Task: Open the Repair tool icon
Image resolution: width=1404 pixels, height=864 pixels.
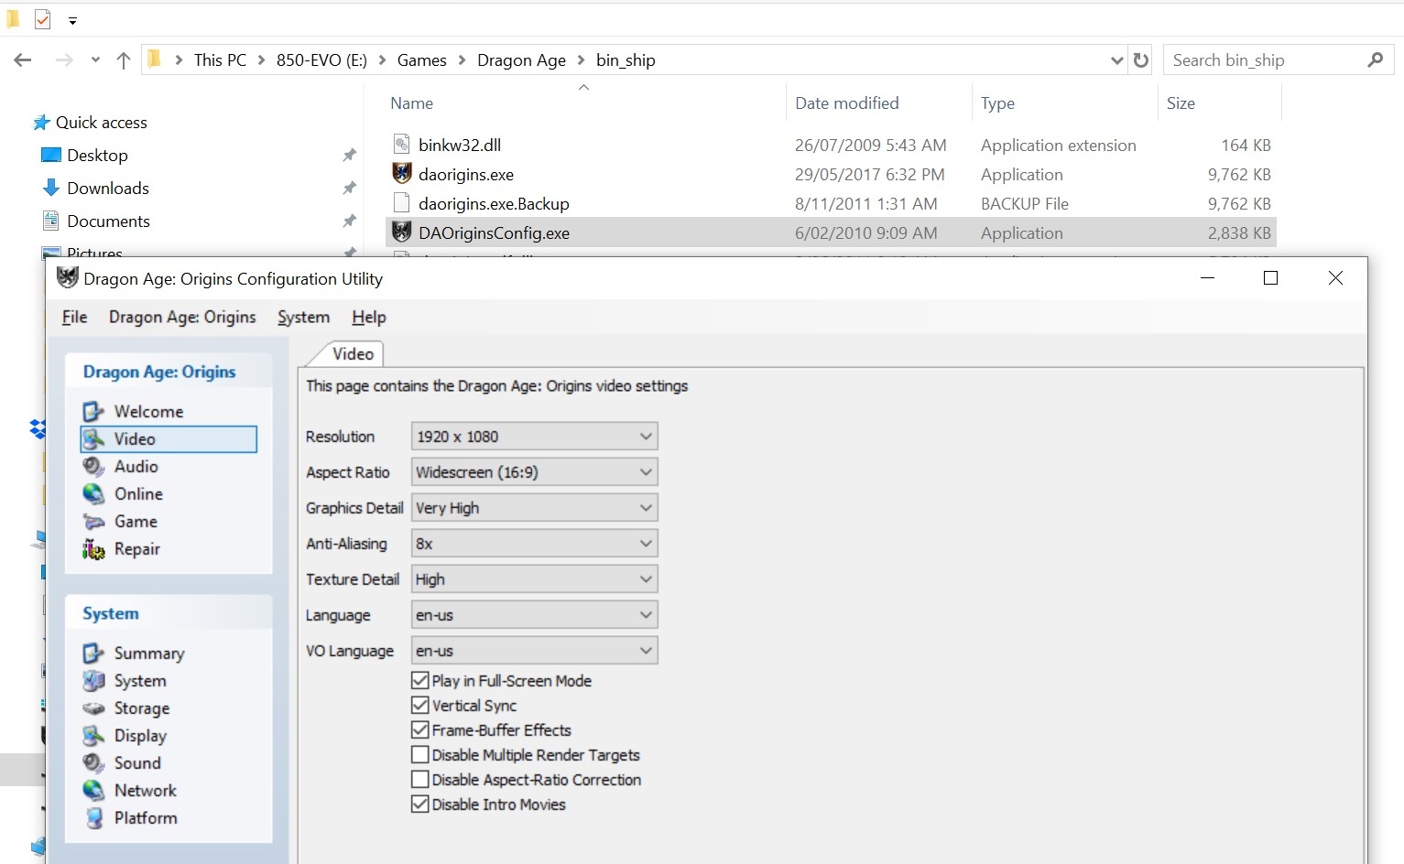Action: (x=93, y=549)
